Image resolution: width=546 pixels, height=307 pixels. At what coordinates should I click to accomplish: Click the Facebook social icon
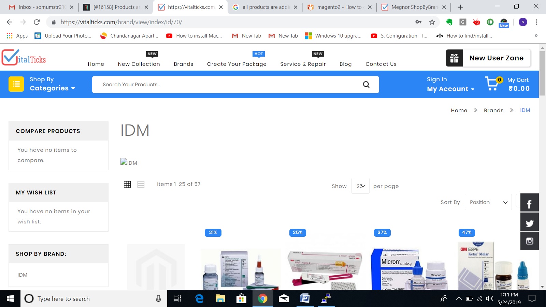(x=529, y=203)
